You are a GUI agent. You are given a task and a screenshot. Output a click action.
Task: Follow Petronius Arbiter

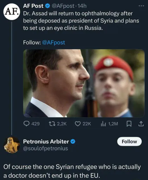pos(129,141)
